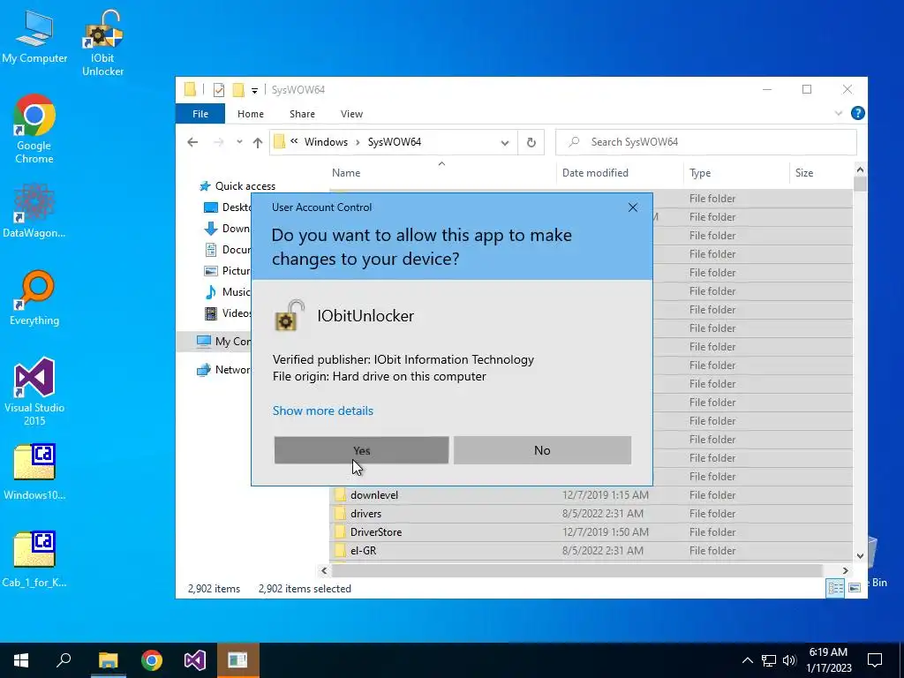Focus the Search SysWOW64 box

pos(705,142)
